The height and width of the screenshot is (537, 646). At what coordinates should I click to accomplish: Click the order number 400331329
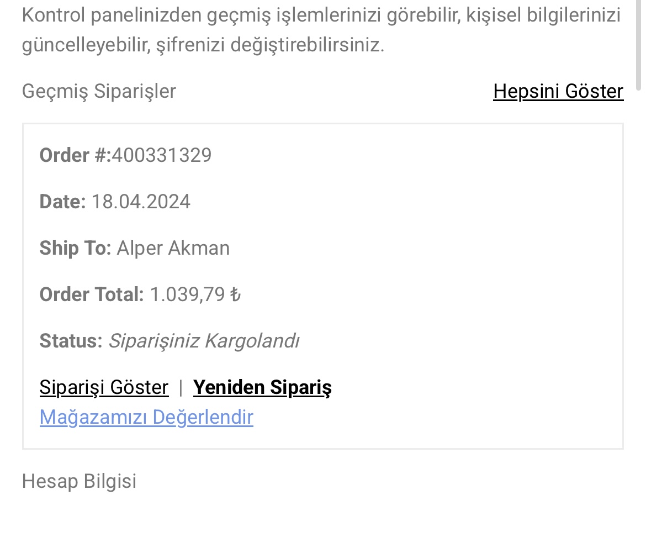161,155
